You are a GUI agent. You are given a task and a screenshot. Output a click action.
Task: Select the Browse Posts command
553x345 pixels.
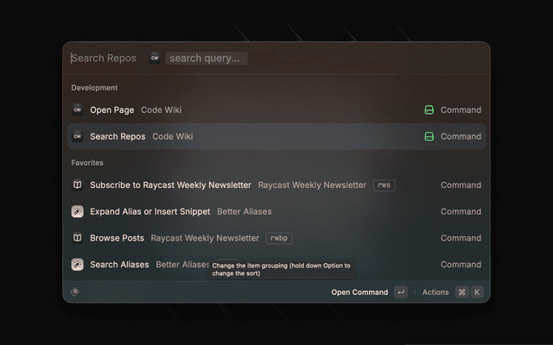tap(117, 238)
